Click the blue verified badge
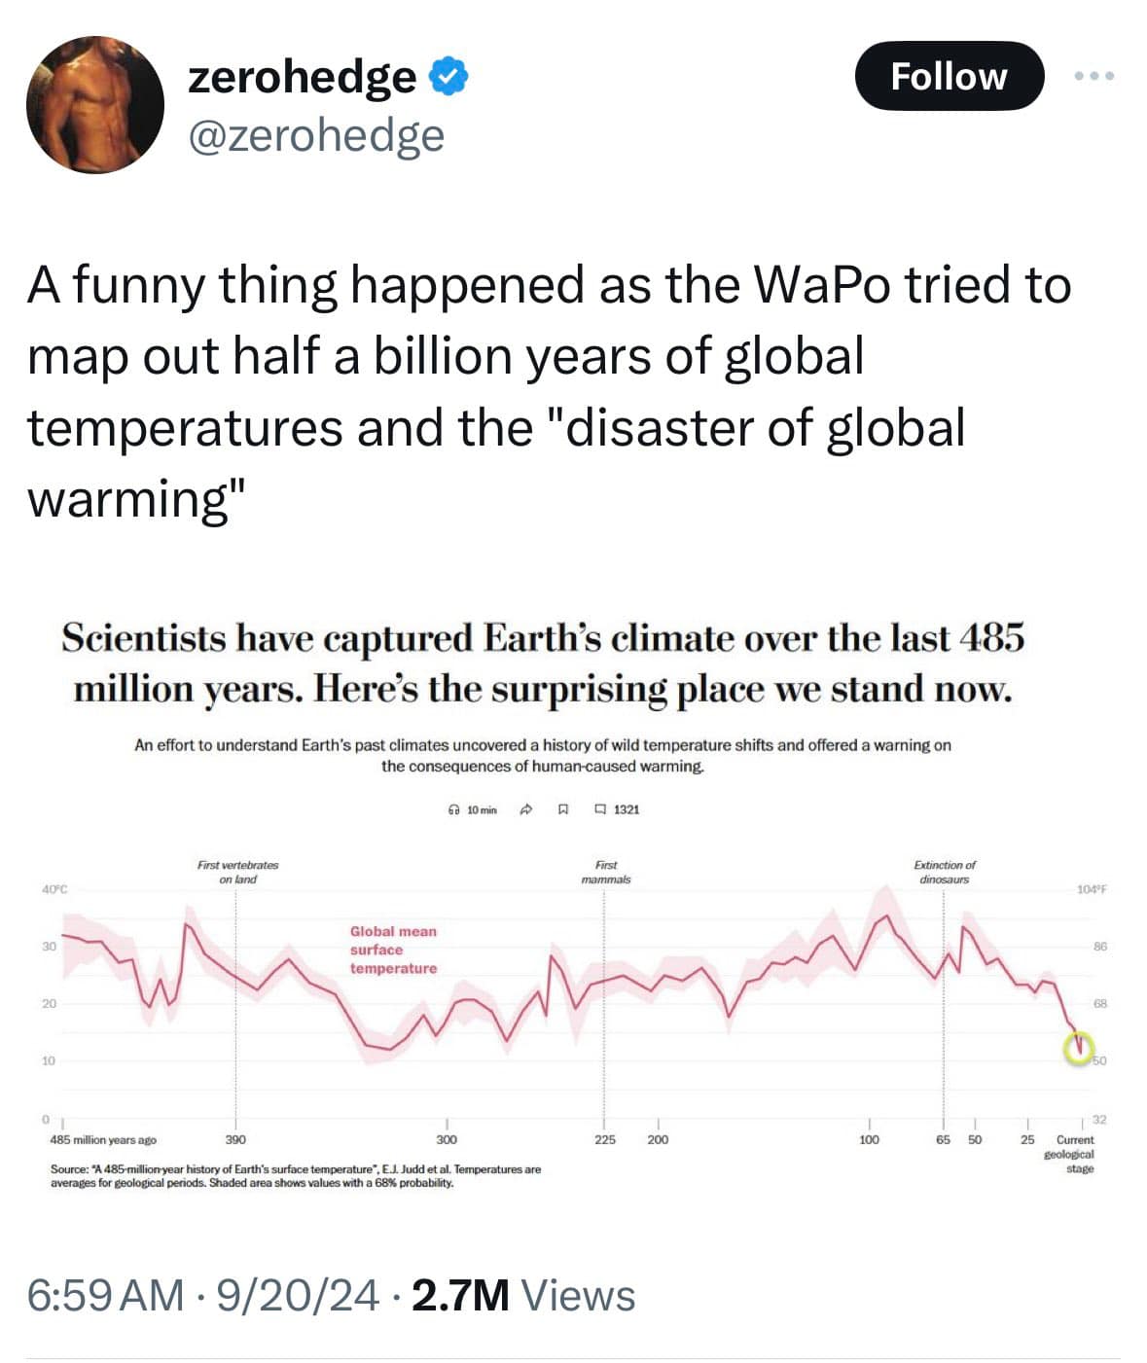Viewport: 1147px width, 1363px height. (x=449, y=76)
